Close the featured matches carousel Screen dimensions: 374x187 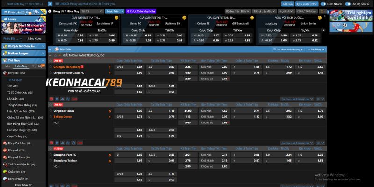[x=324, y=16]
